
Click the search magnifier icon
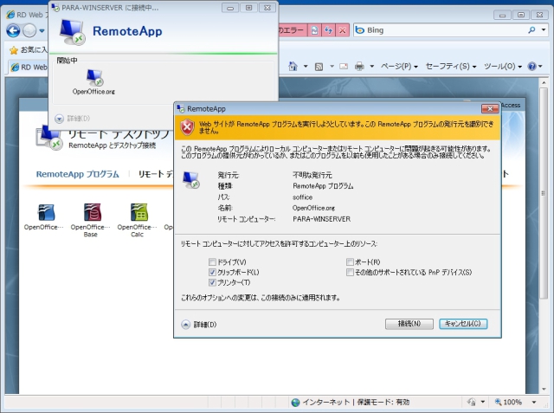coord(531,30)
